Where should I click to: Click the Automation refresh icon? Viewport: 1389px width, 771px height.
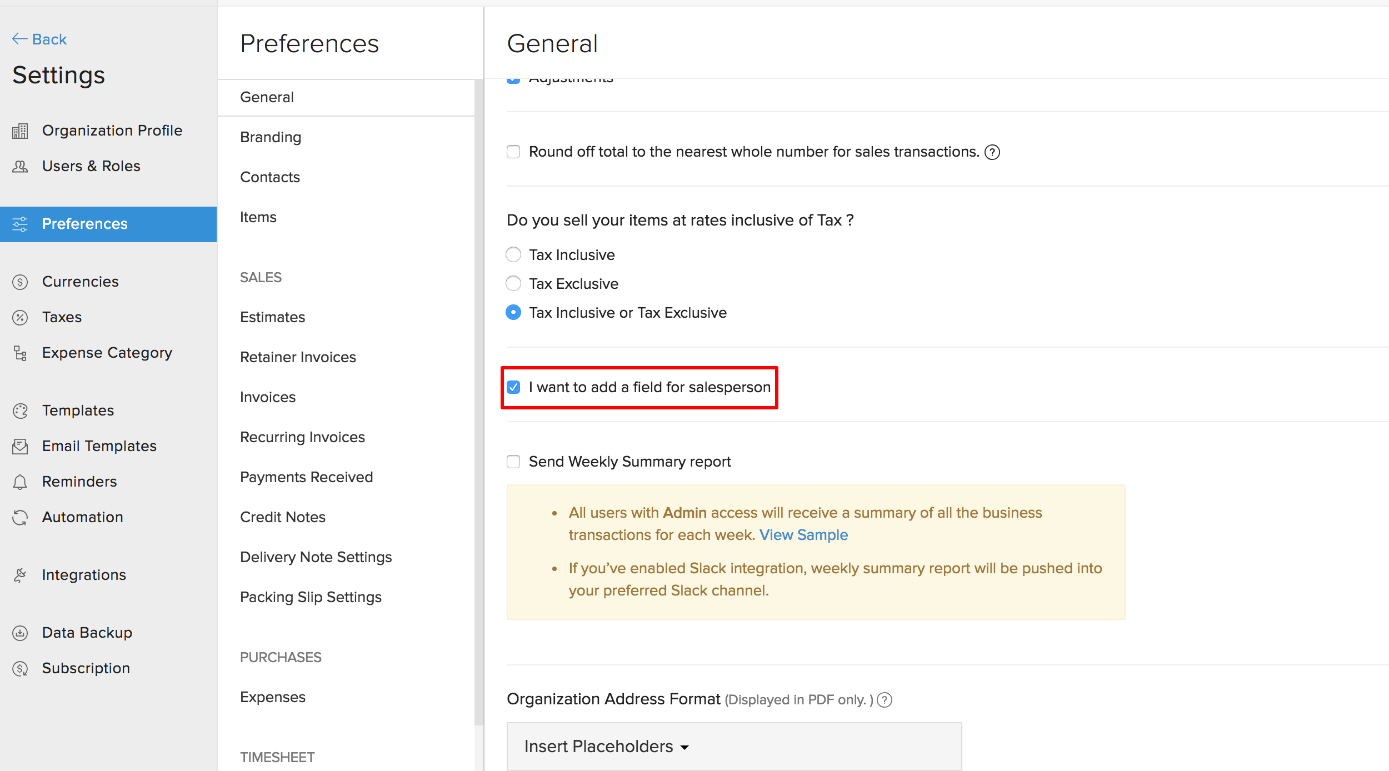click(x=20, y=518)
